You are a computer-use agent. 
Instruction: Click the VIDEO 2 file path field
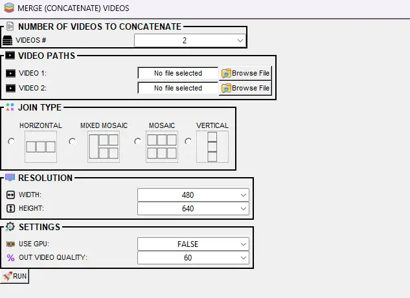pos(178,88)
